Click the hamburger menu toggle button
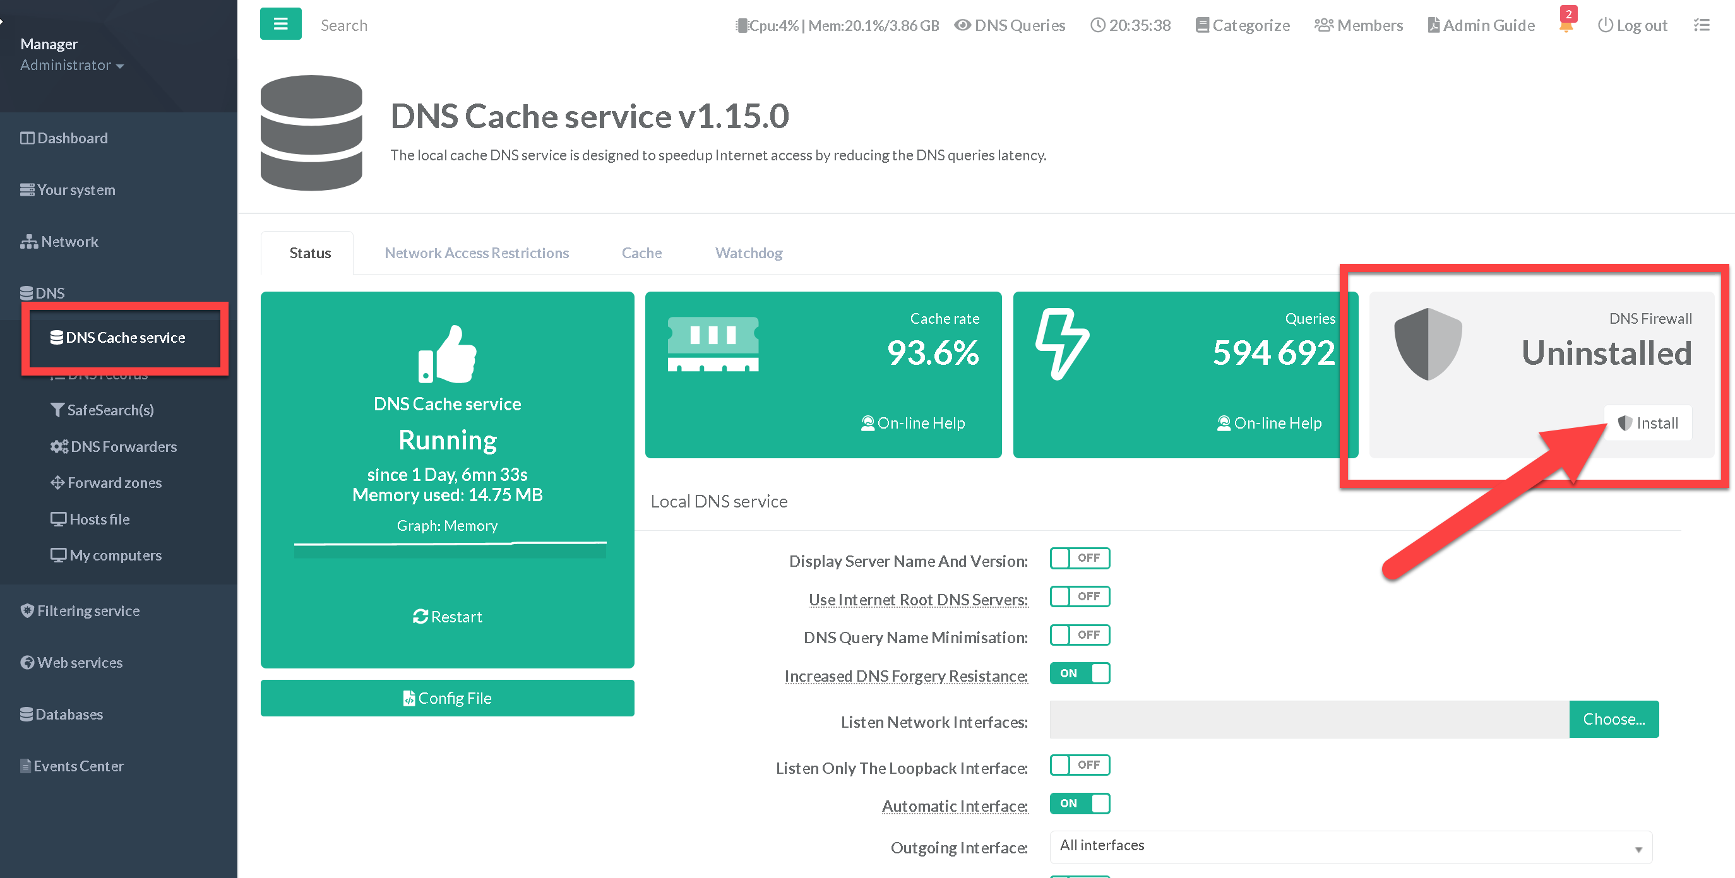The width and height of the screenshot is (1735, 878). point(280,24)
